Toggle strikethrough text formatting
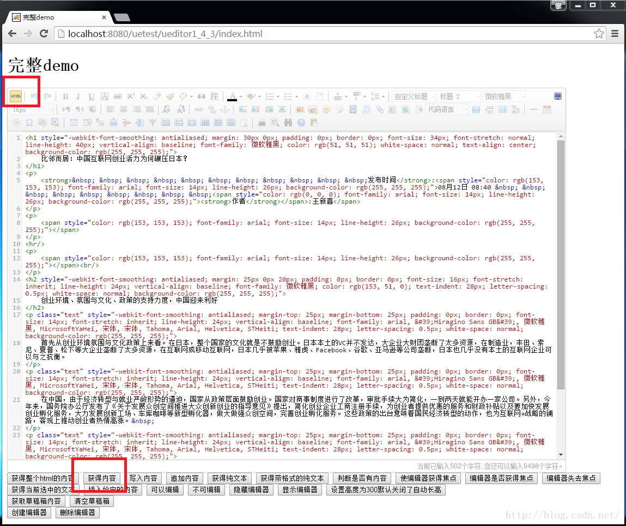 118,96
